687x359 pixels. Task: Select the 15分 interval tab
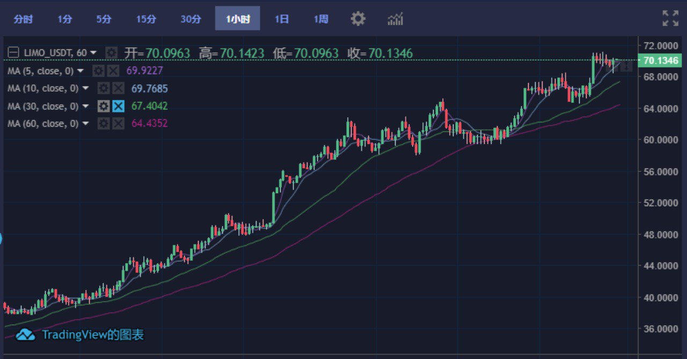point(146,19)
